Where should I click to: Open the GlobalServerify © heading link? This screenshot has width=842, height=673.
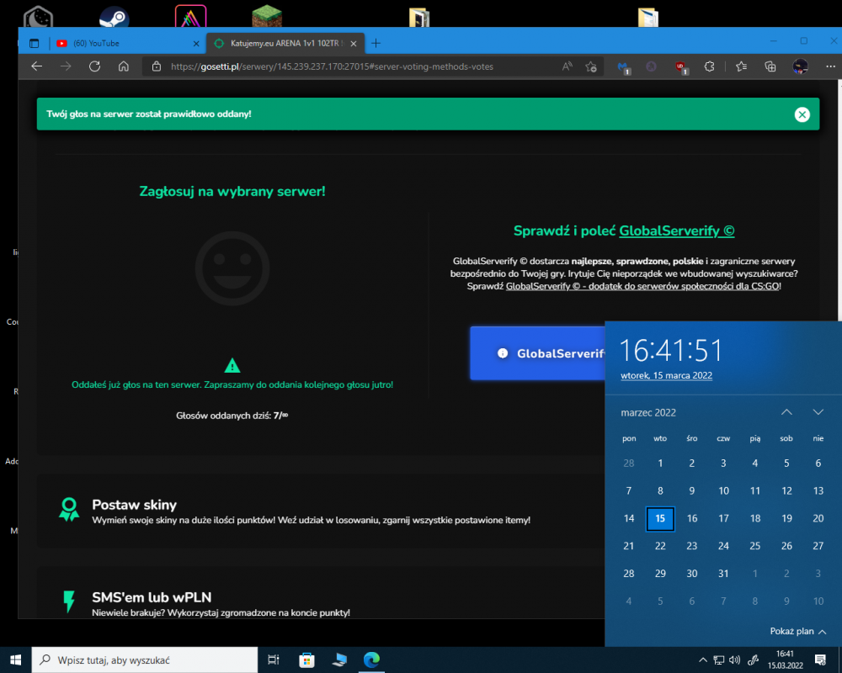[x=677, y=231]
